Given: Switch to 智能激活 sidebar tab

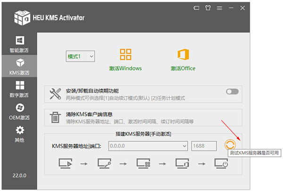Looking at the screenshot, I should tap(20, 43).
